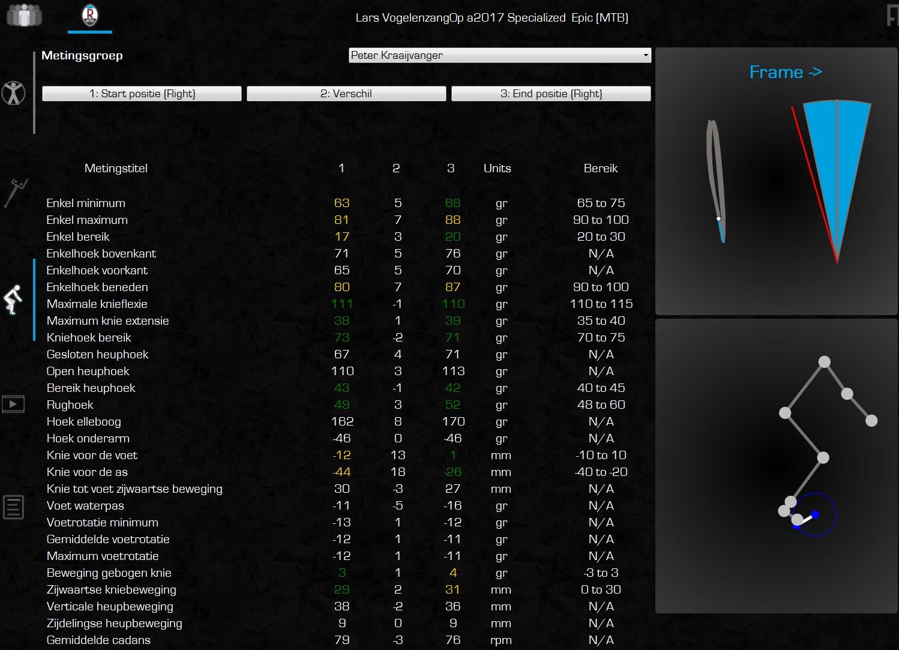
Task: Select the bike measurement tool icon
Action: pyautogui.click(x=15, y=193)
